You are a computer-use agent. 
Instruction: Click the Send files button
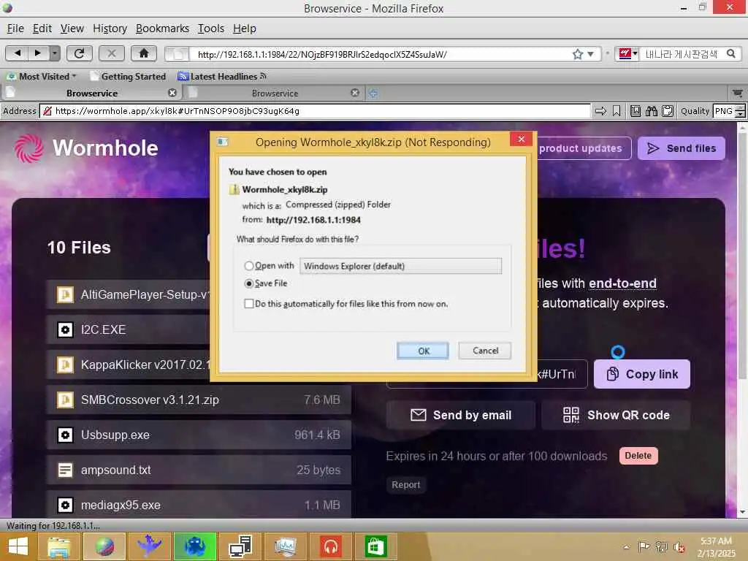(682, 148)
